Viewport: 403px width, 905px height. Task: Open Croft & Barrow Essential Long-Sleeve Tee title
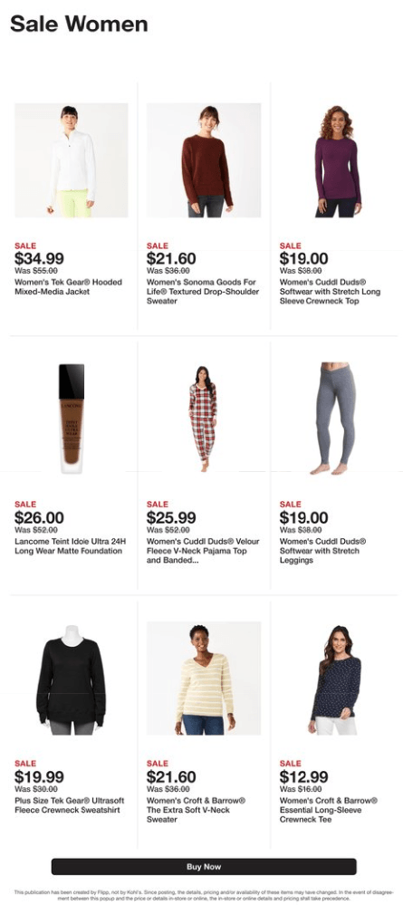329,810
